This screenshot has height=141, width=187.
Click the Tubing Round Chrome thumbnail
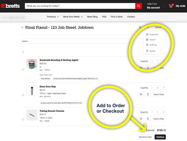[32, 115]
